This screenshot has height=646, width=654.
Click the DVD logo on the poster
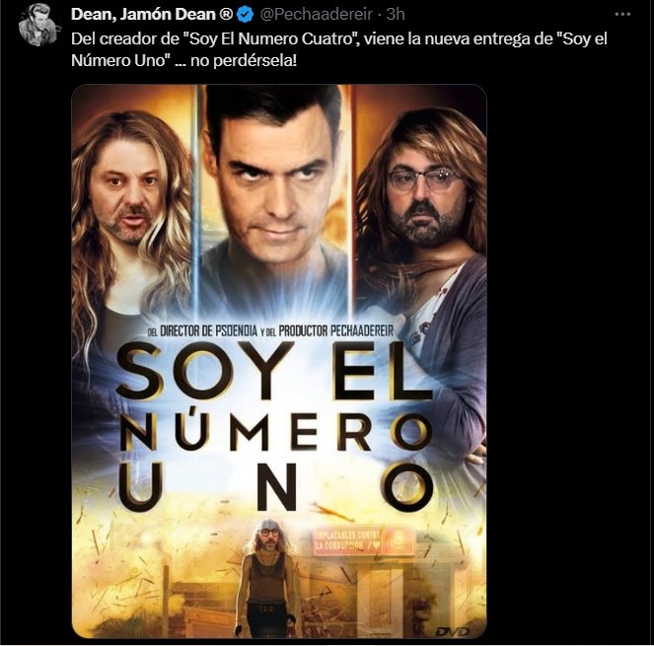click(452, 632)
